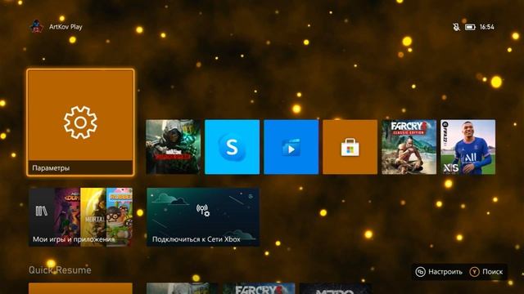This screenshot has width=524, height=294.
Task: Open the Microsoft Store tile
Action: point(350,147)
